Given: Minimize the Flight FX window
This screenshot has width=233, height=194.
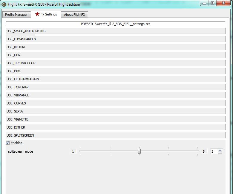Looking at the screenshot, I should coord(204,3).
